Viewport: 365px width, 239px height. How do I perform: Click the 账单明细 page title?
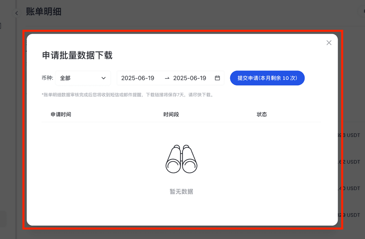coord(44,12)
